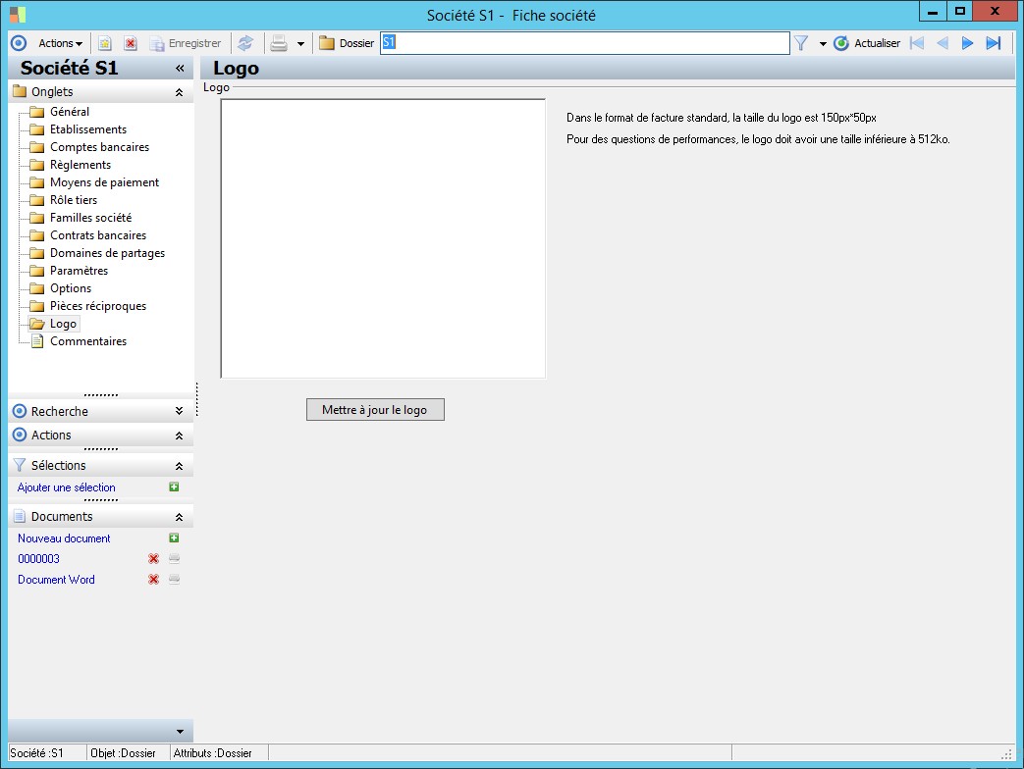Click the Société :S1 status bar entry

tap(36, 752)
